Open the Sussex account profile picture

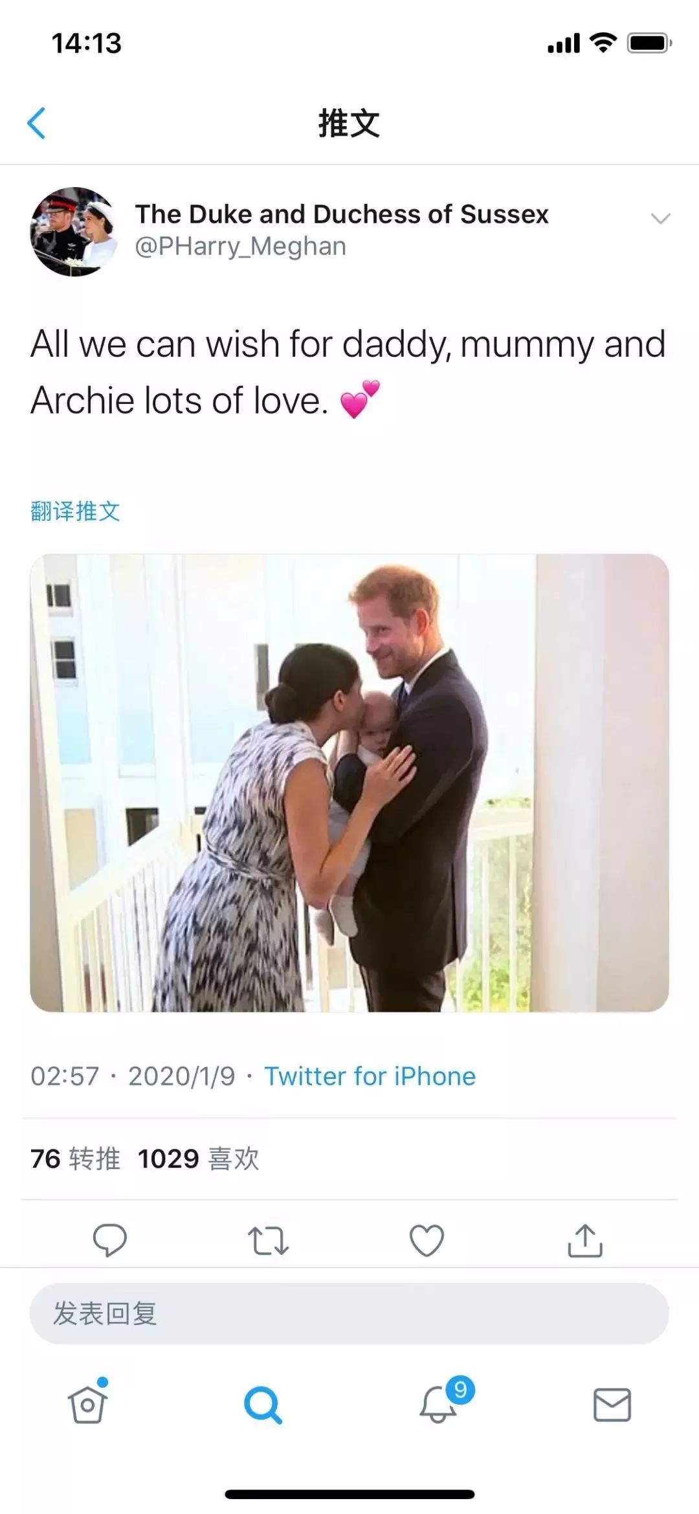pyautogui.click(x=73, y=231)
